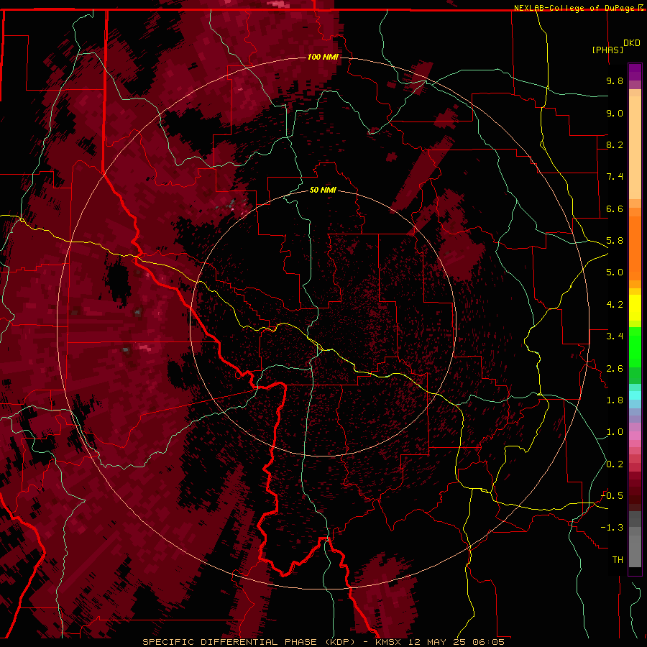Click the 5.0 scale value

(615, 272)
